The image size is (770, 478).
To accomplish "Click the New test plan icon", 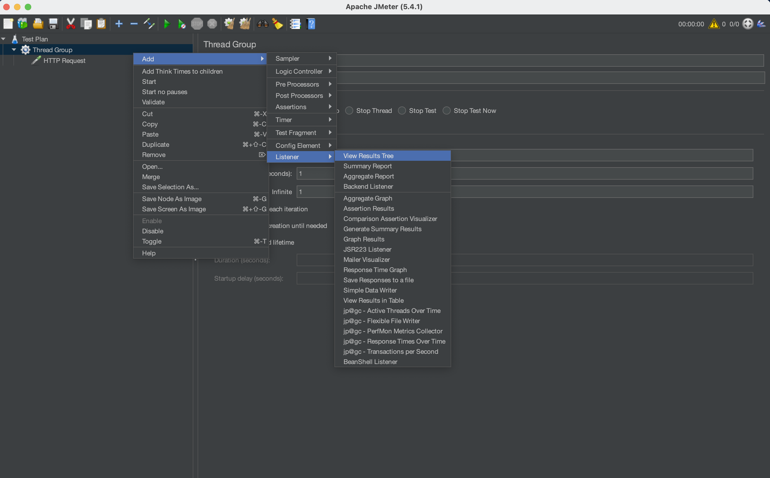I will click(8, 24).
